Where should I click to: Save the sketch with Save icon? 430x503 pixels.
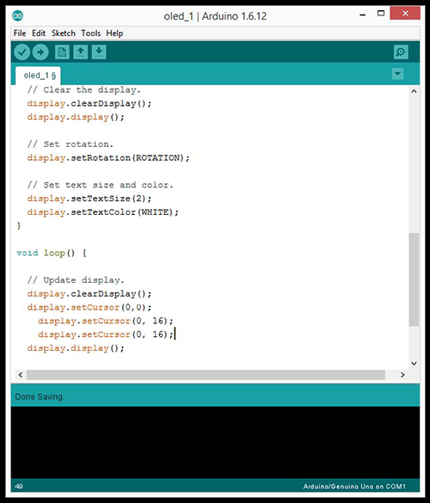(99, 52)
